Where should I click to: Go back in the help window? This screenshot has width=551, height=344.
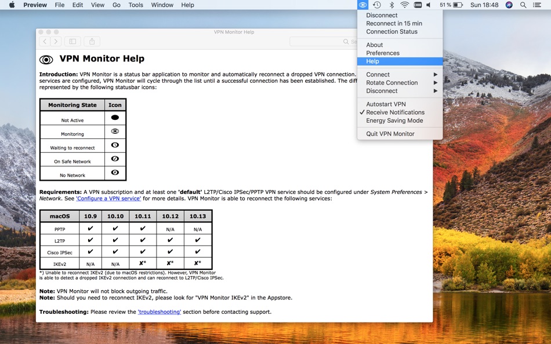click(45, 42)
